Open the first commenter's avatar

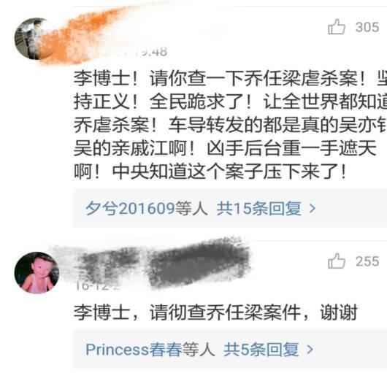point(34,39)
